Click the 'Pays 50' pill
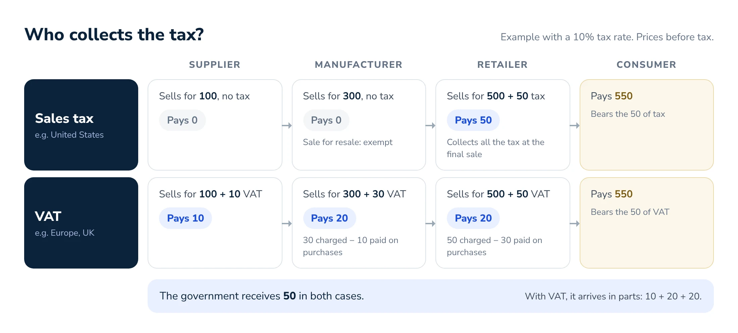 click(473, 120)
